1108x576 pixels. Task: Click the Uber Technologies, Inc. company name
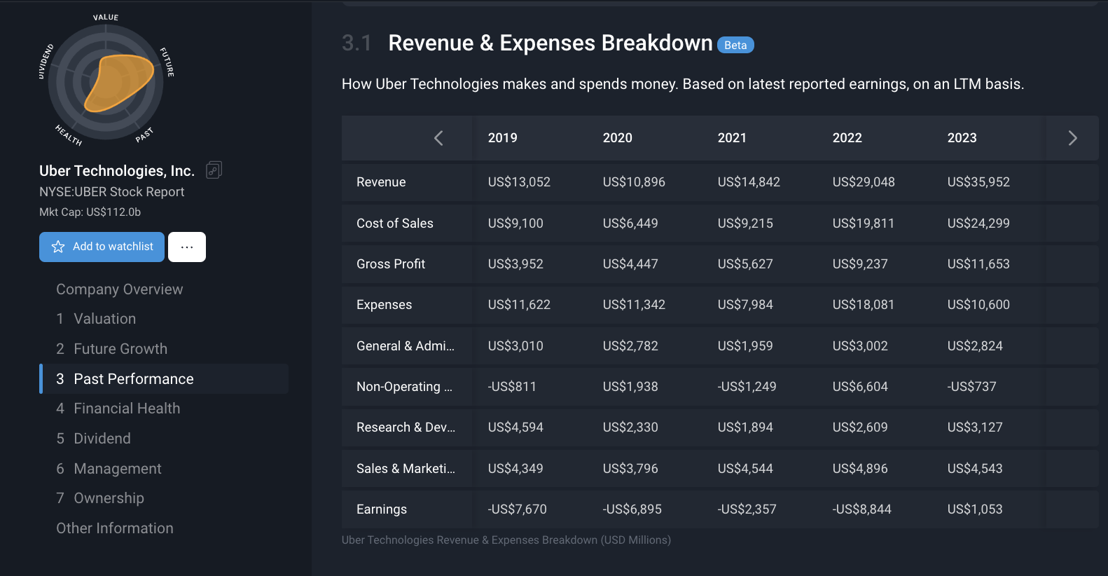(x=117, y=171)
